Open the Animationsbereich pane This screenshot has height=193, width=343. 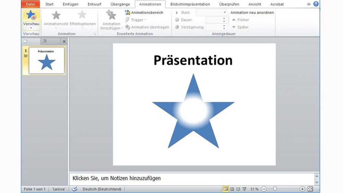pyautogui.click(x=144, y=12)
